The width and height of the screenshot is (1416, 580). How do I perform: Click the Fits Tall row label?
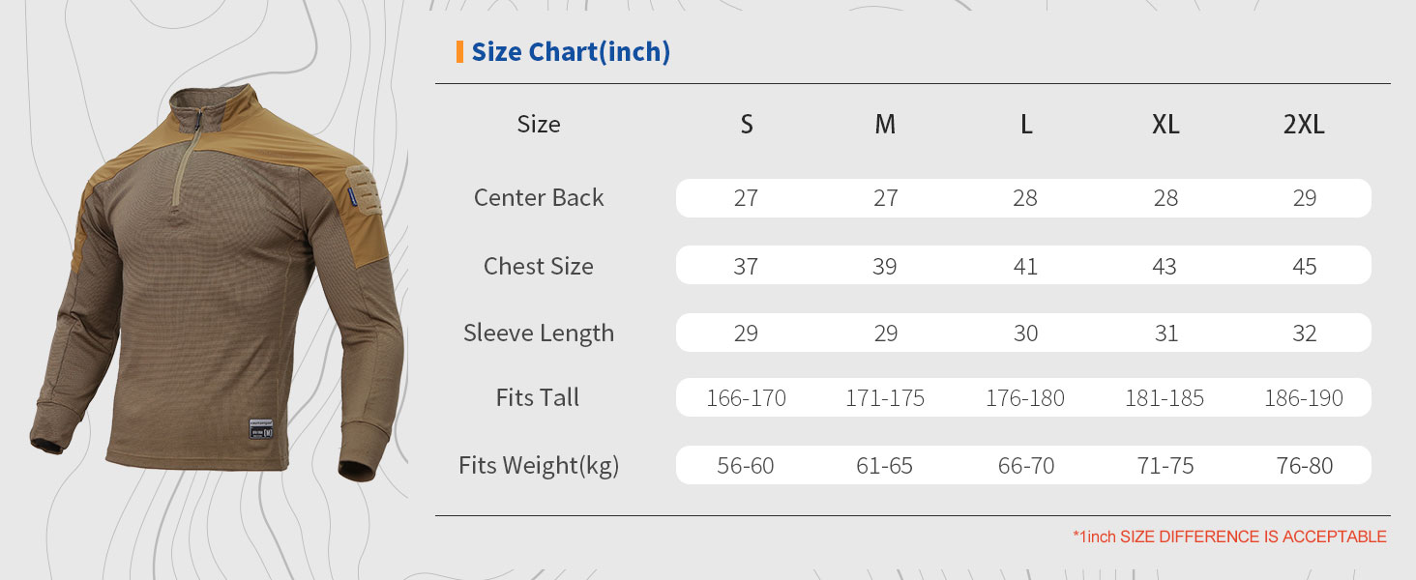click(x=538, y=398)
